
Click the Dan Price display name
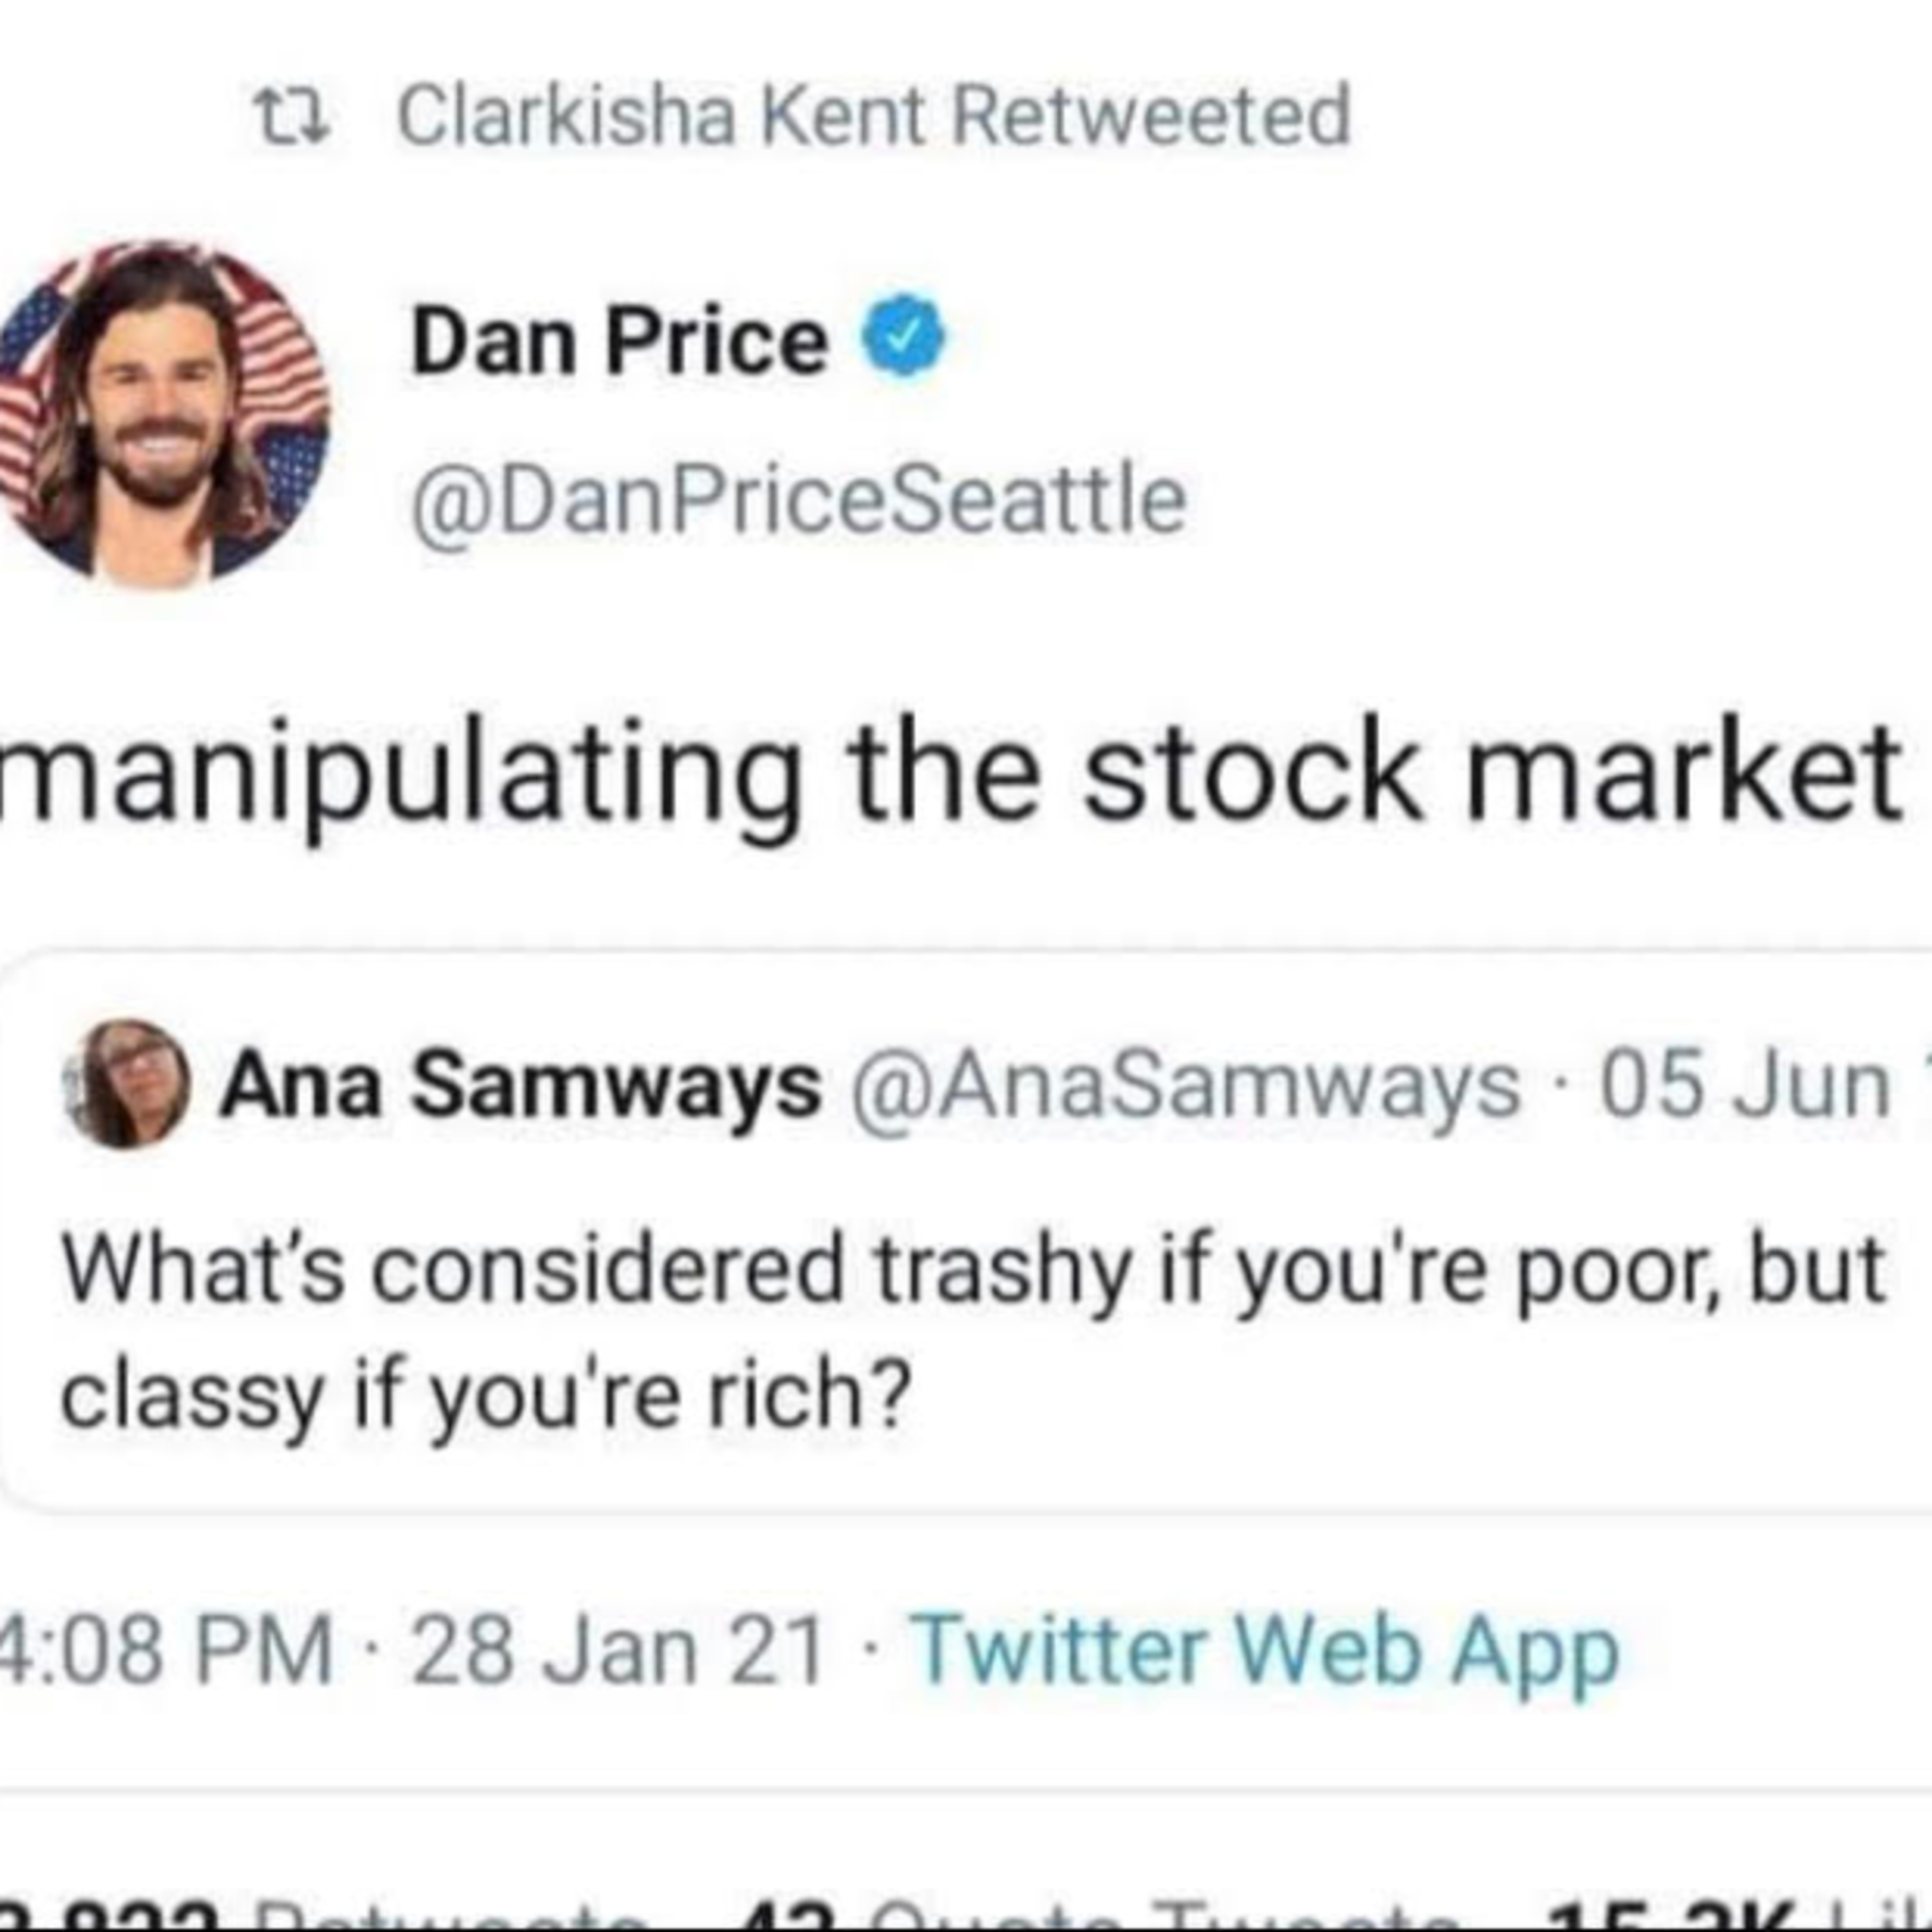click(x=619, y=342)
